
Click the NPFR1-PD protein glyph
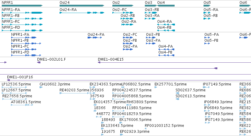pyautogui.click(x=26, y=55)
